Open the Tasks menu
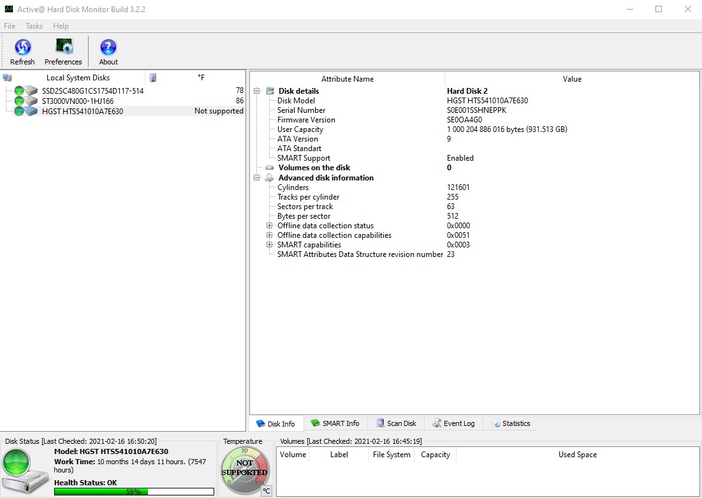 pos(34,26)
